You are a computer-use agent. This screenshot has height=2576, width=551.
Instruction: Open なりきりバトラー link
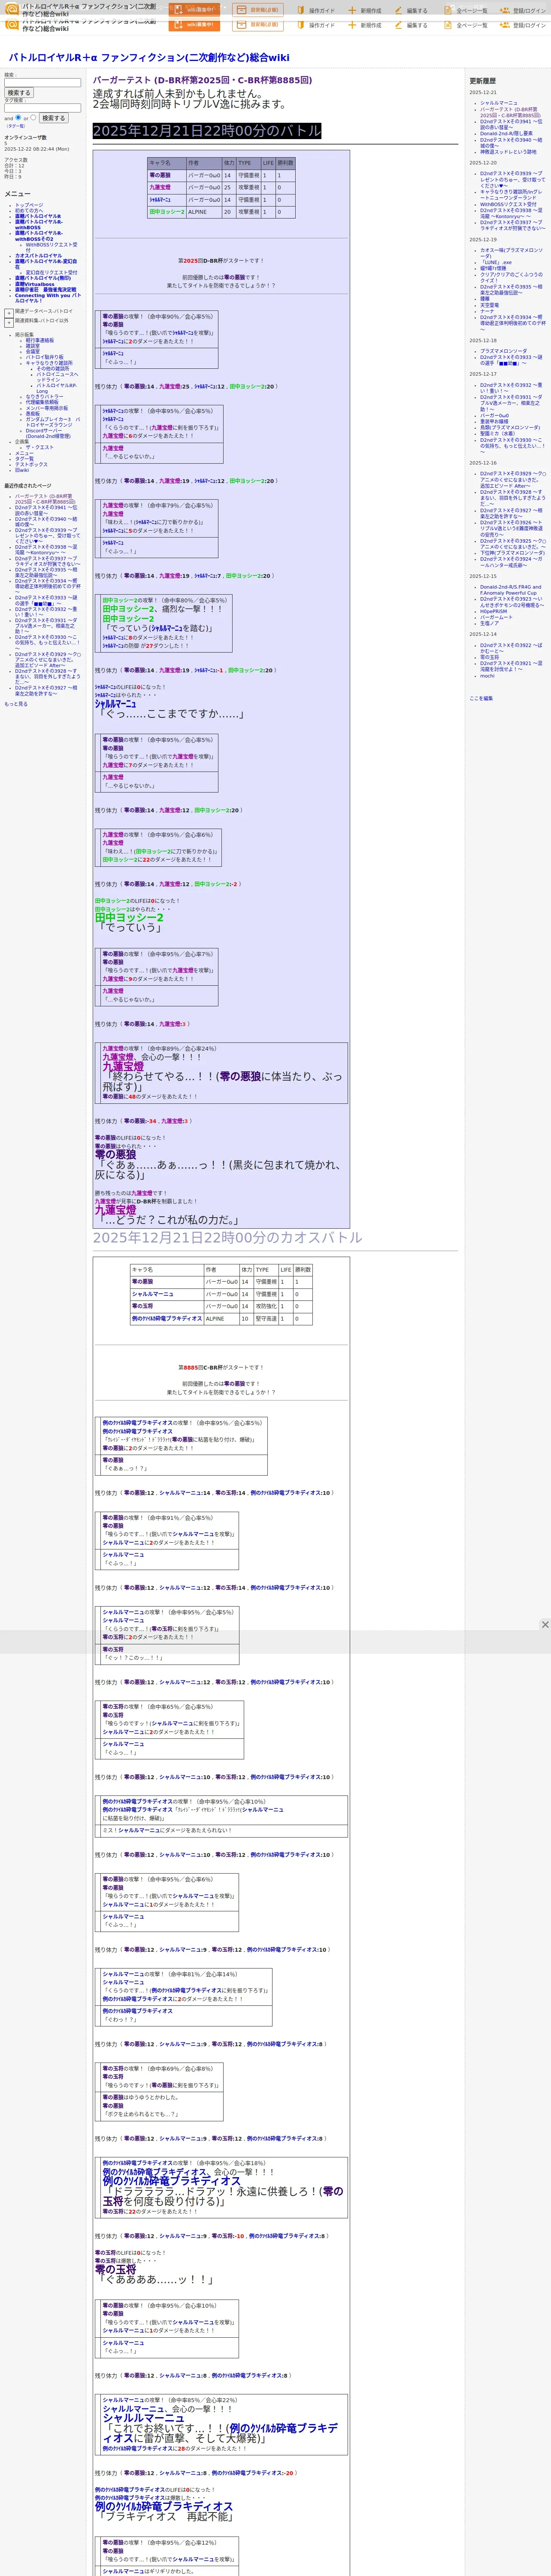(x=44, y=397)
